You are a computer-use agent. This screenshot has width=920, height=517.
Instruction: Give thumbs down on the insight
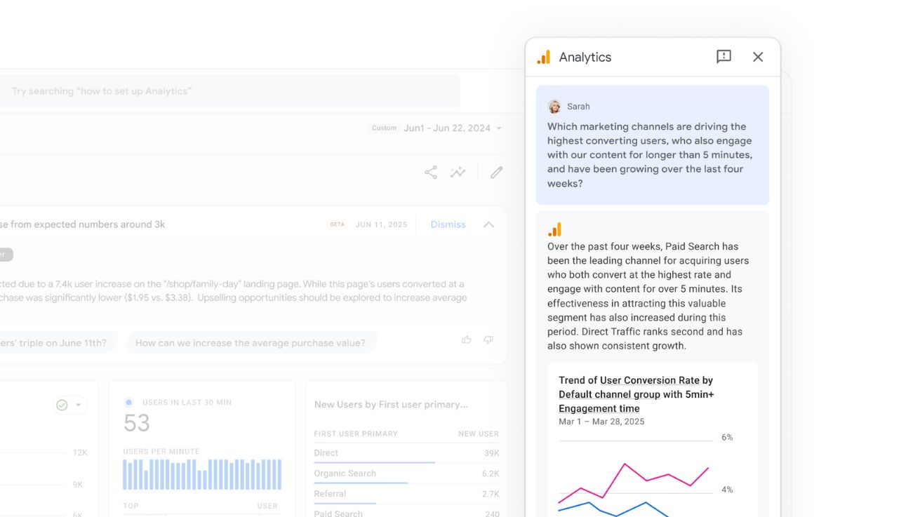click(488, 340)
